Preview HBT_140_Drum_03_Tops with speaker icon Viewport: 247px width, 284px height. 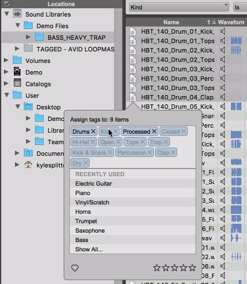pos(223,88)
